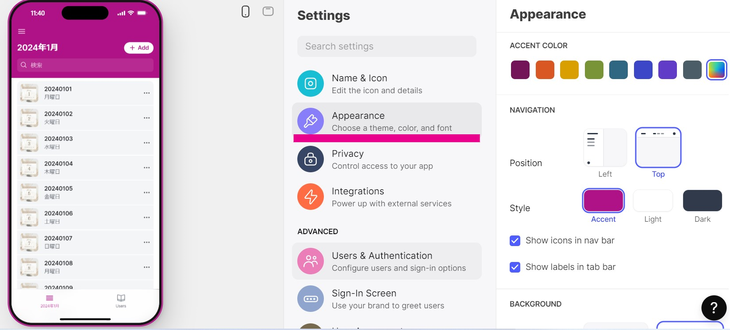
Task: Open the 20240105 row thumbnail
Action: tap(29, 193)
